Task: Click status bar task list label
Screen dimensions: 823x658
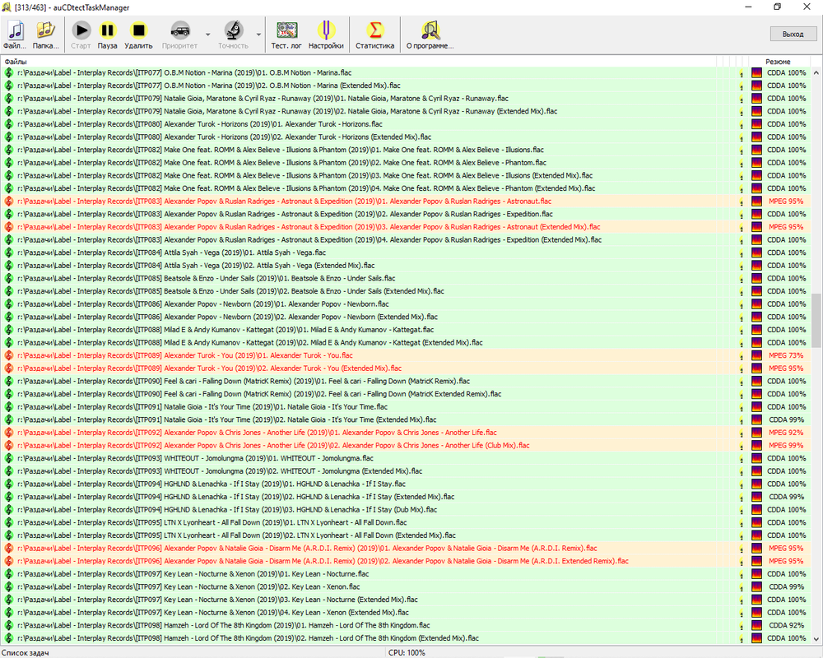Action: pyautogui.click(x=25, y=653)
